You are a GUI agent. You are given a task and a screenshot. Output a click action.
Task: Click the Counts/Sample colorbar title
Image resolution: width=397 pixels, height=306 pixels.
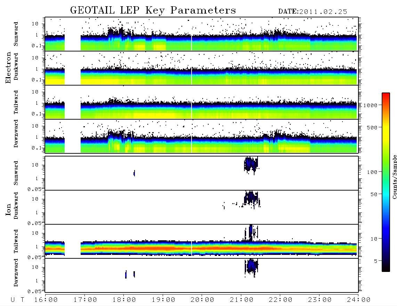click(394, 177)
